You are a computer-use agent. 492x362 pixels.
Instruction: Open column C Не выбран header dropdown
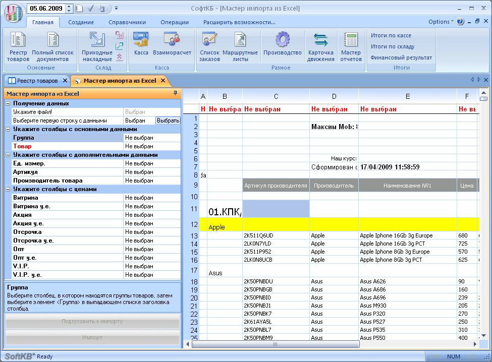(x=276, y=109)
